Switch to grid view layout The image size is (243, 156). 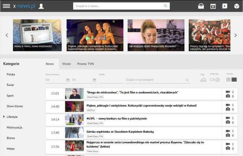click(x=228, y=80)
